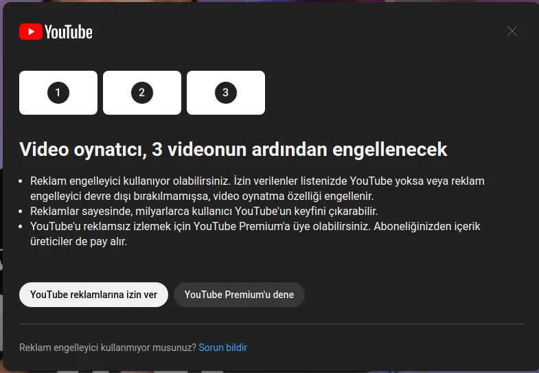
Task: Click 'YouTube Premium'u dene' button
Action: point(239,295)
